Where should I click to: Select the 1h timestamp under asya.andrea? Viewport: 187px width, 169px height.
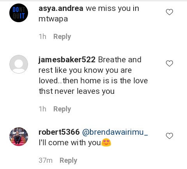42,37
